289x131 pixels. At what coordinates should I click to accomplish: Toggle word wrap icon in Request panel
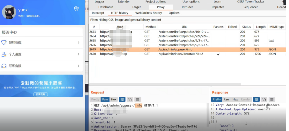click(x=122, y=99)
